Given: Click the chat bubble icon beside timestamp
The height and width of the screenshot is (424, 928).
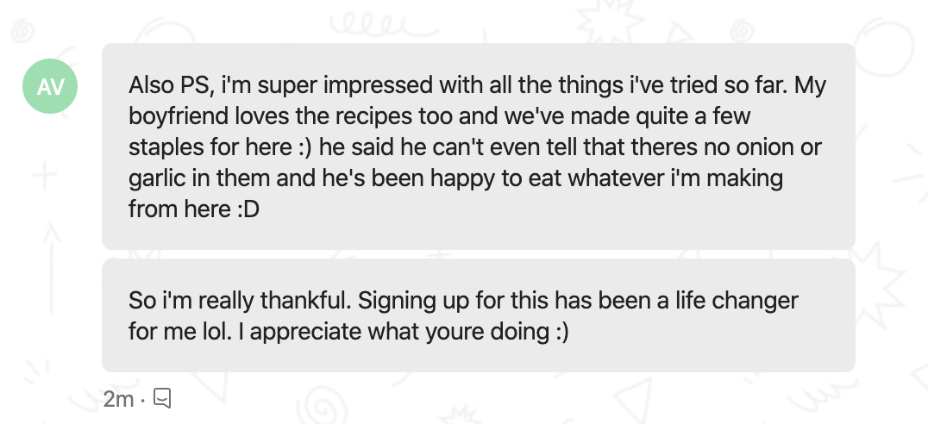Looking at the screenshot, I should pos(163,398).
